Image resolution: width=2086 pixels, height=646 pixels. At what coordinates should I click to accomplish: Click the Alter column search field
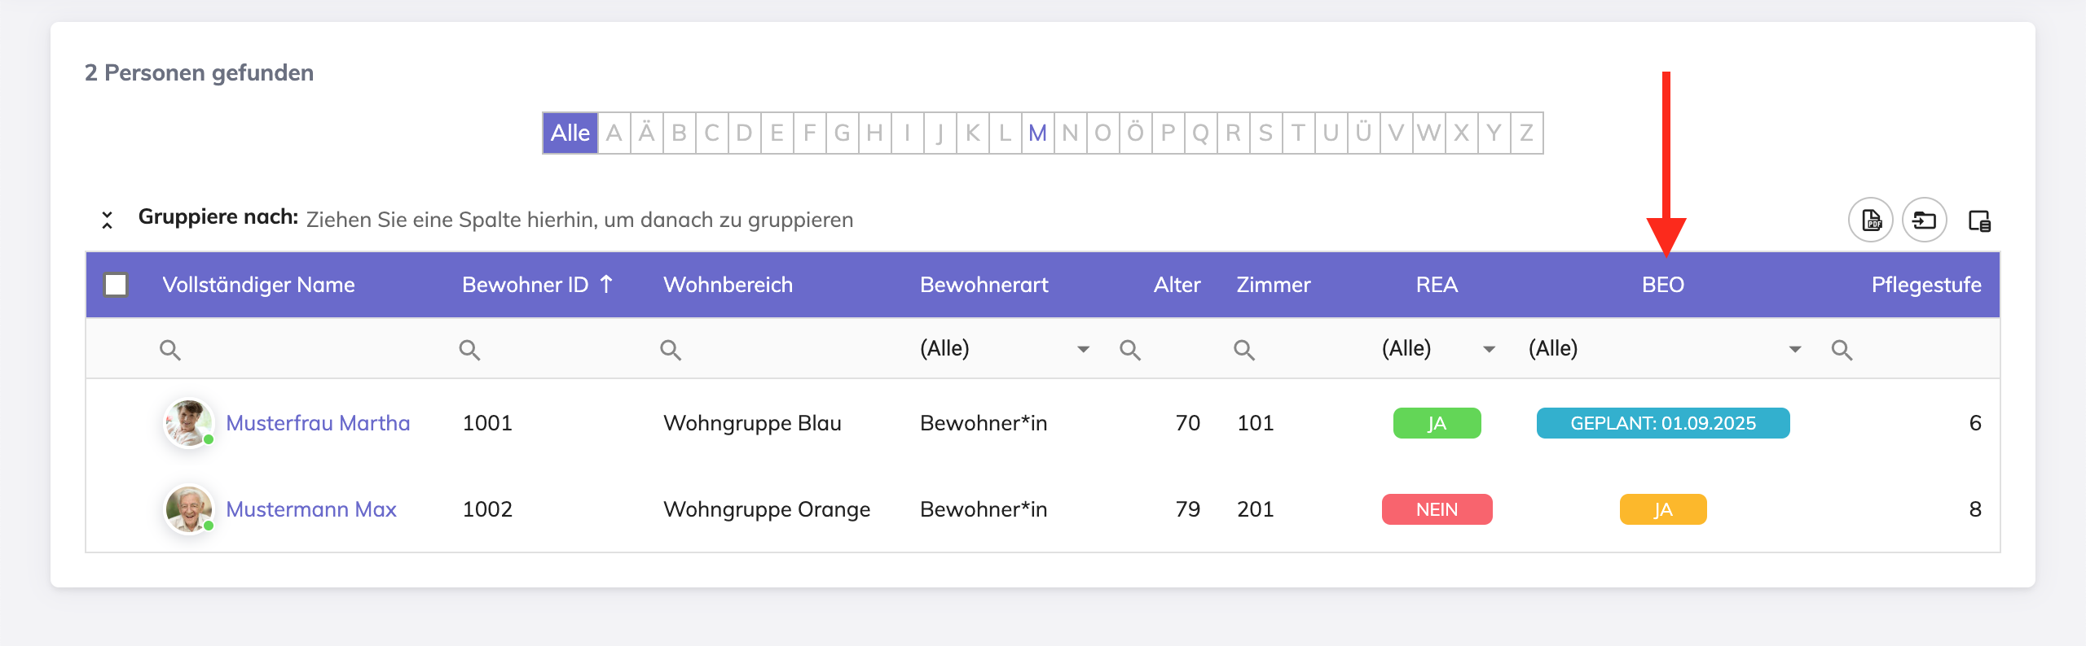[1165, 350]
